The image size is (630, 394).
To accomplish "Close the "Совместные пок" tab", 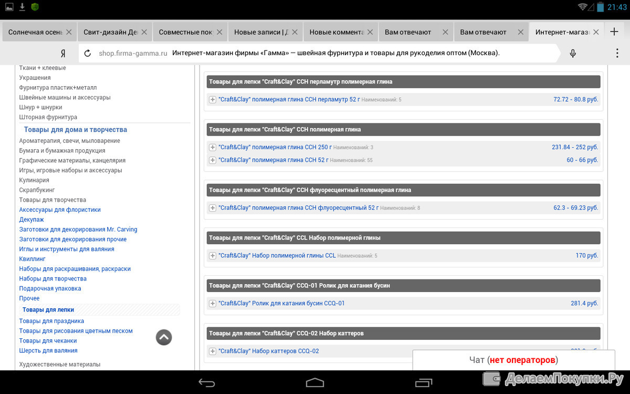I will [x=219, y=32].
